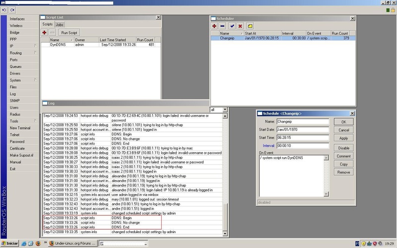
Task: Switch to the Jobs tab
Action: [60, 25]
